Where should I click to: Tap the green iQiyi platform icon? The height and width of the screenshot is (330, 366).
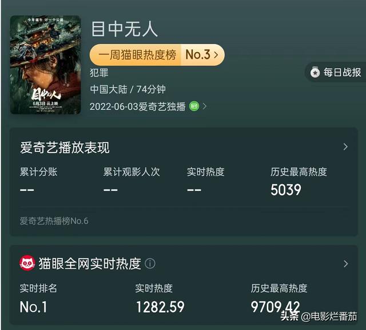(x=194, y=107)
